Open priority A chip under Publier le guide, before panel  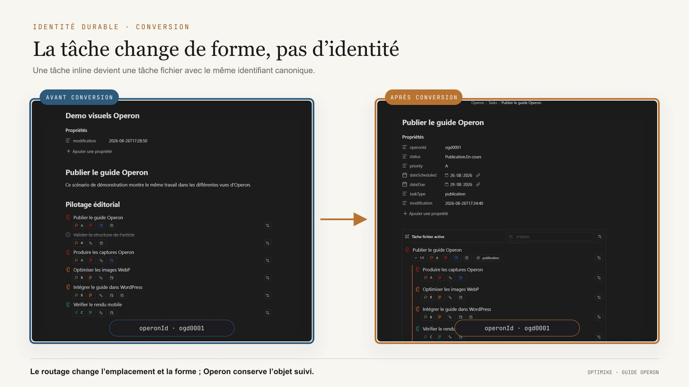79,225
